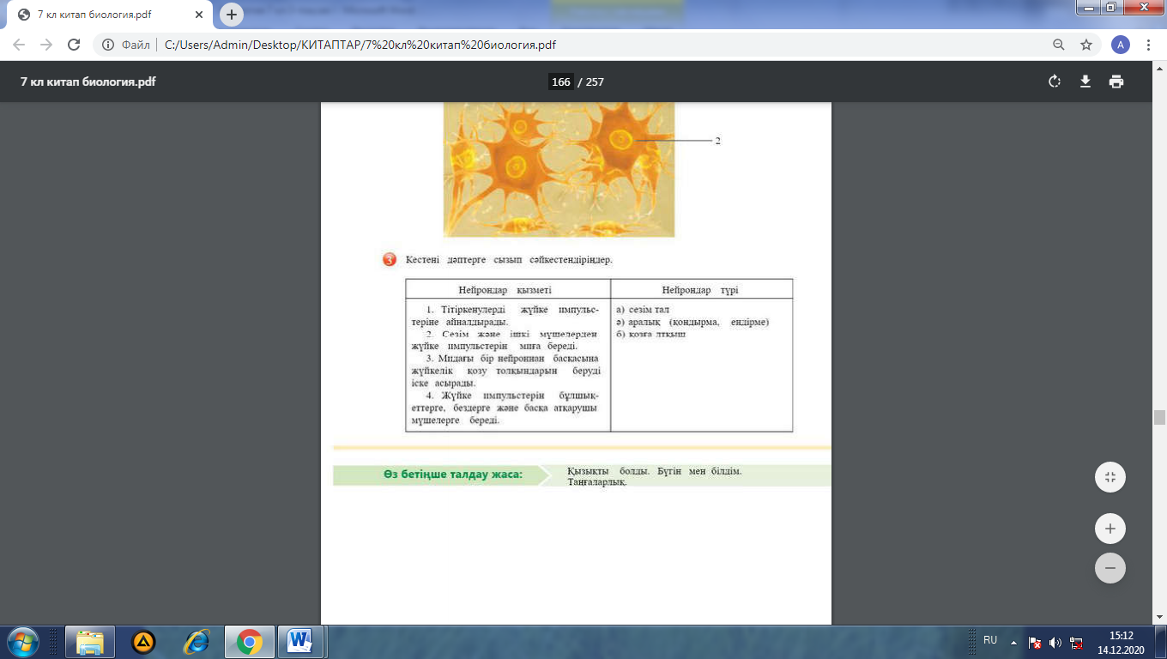1167x659 pixels.
Task: Open Windows Explorer from the taskbar
Action: (x=90, y=642)
